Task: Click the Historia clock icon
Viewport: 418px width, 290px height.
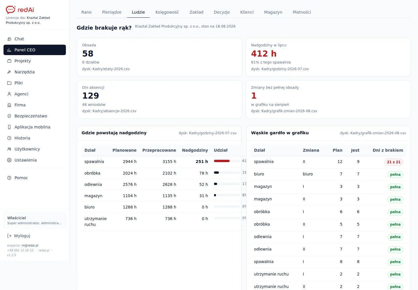Action: [x=9, y=138]
